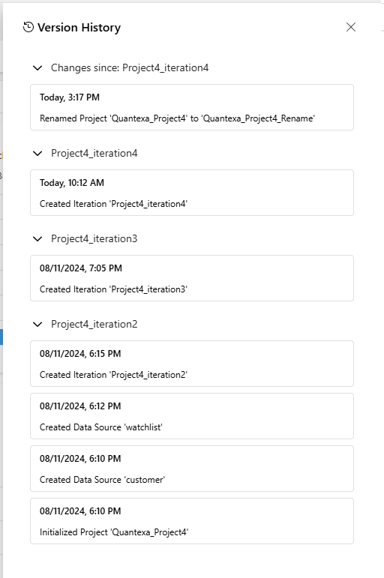Click the '08/11/2024, 7:05 PM' timestamp
This screenshot has height=578, width=384.
pyautogui.click(x=81, y=268)
